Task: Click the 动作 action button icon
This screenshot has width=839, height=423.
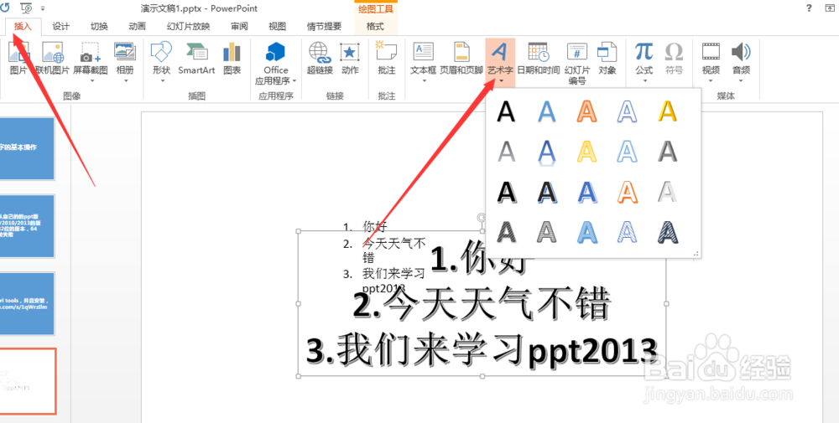Action: point(350,52)
